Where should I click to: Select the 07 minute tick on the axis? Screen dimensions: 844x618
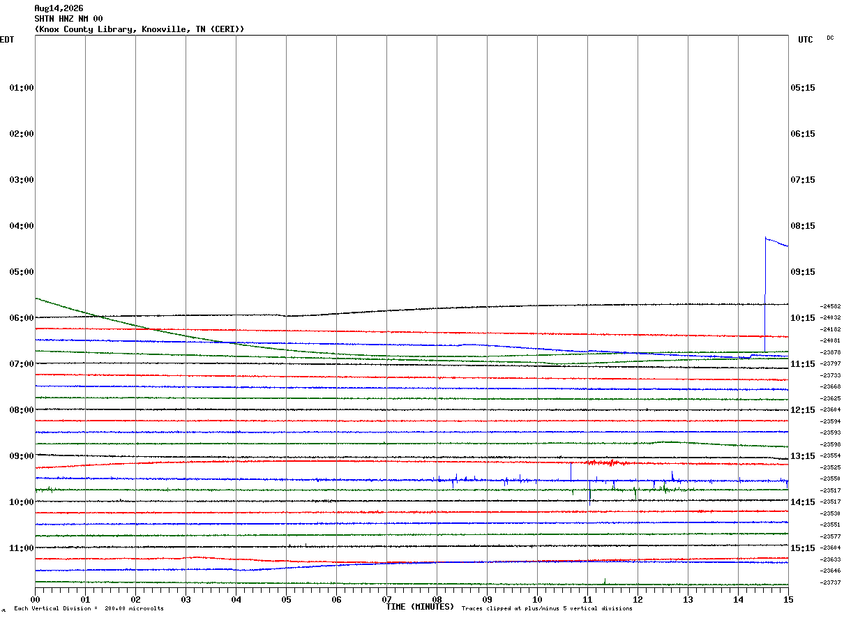(386, 599)
